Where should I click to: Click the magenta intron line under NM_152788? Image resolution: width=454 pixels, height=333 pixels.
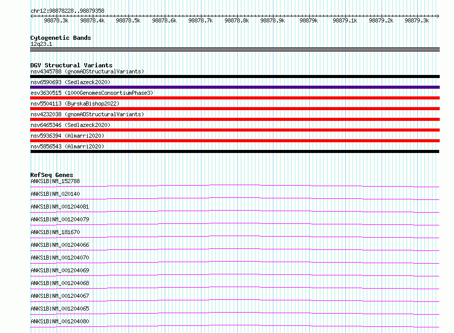click(x=235, y=185)
